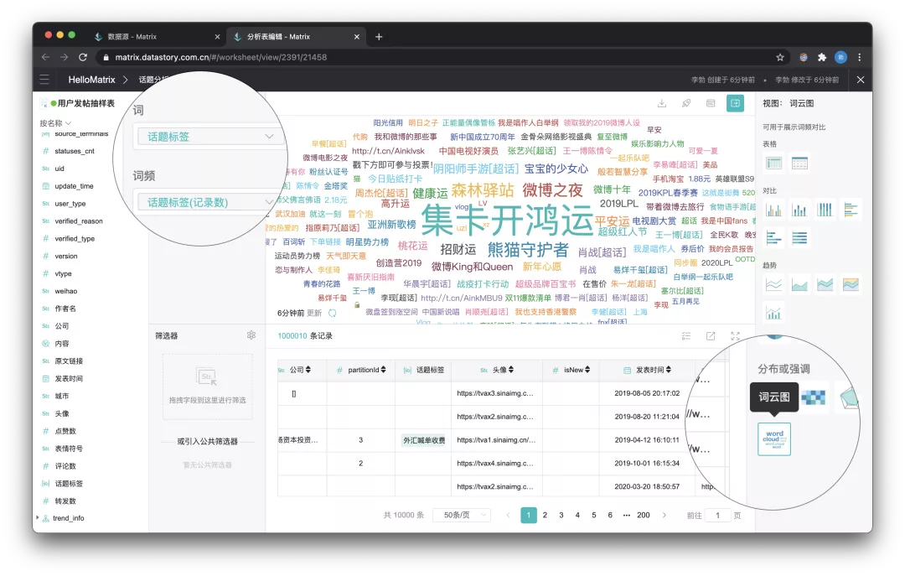Click the 熊猫守护者 word in the cloud
This screenshot has height=576, width=905.
point(528,250)
